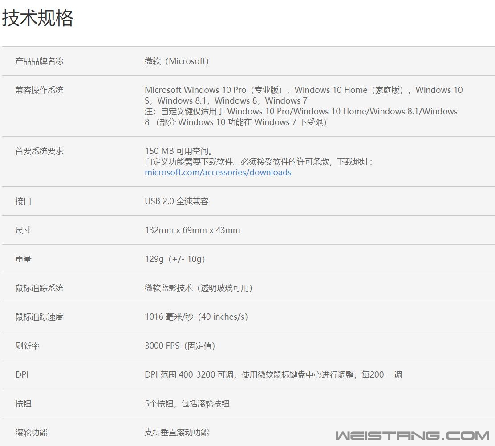The image size is (495, 446).
Task: Click the 支持垂直滚动功能 value
Action: (177, 433)
